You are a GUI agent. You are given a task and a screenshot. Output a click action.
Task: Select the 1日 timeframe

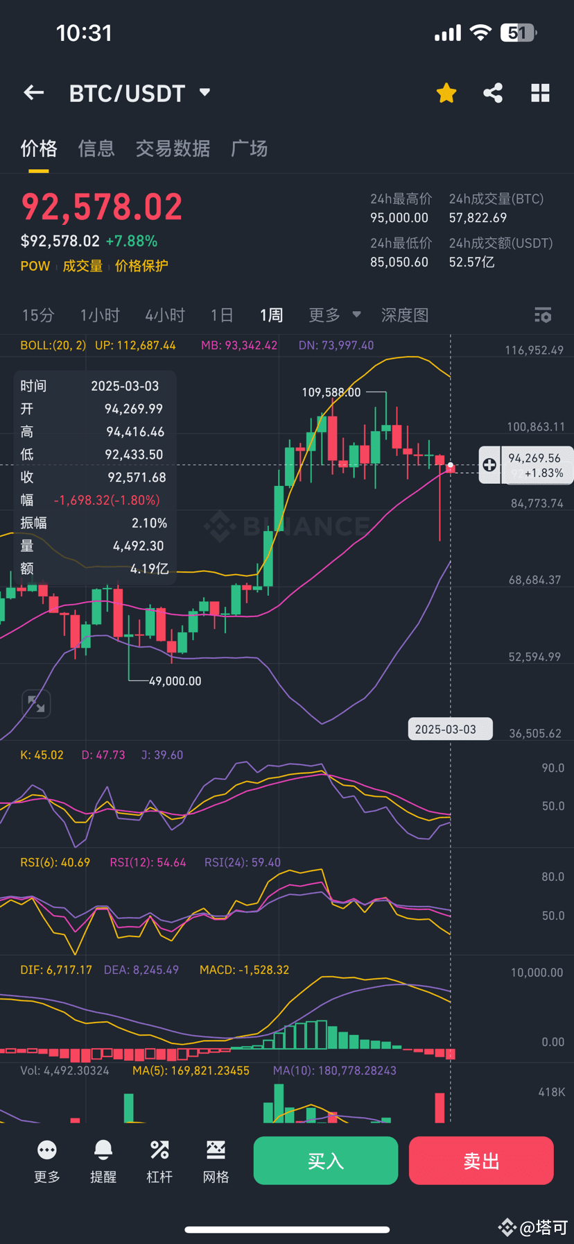pos(222,315)
